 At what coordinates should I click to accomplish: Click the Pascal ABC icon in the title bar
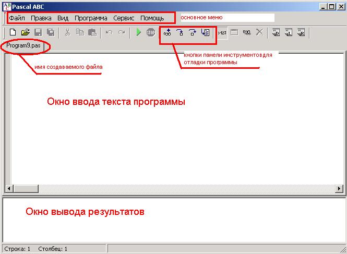(x=7, y=7)
